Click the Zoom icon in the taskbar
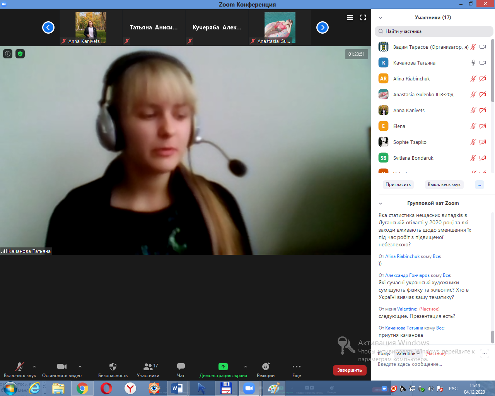The height and width of the screenshot is (396, 495). (x=249, y=388)
